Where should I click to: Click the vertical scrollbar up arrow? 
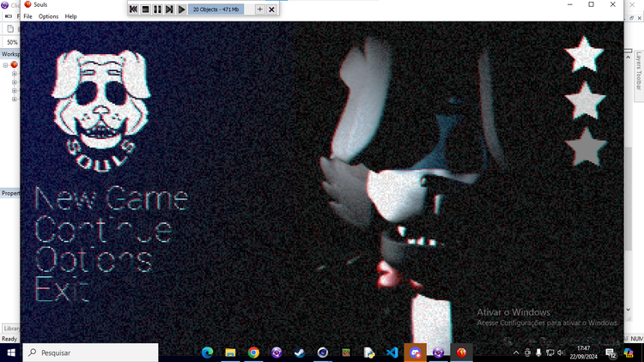[628, 57]
